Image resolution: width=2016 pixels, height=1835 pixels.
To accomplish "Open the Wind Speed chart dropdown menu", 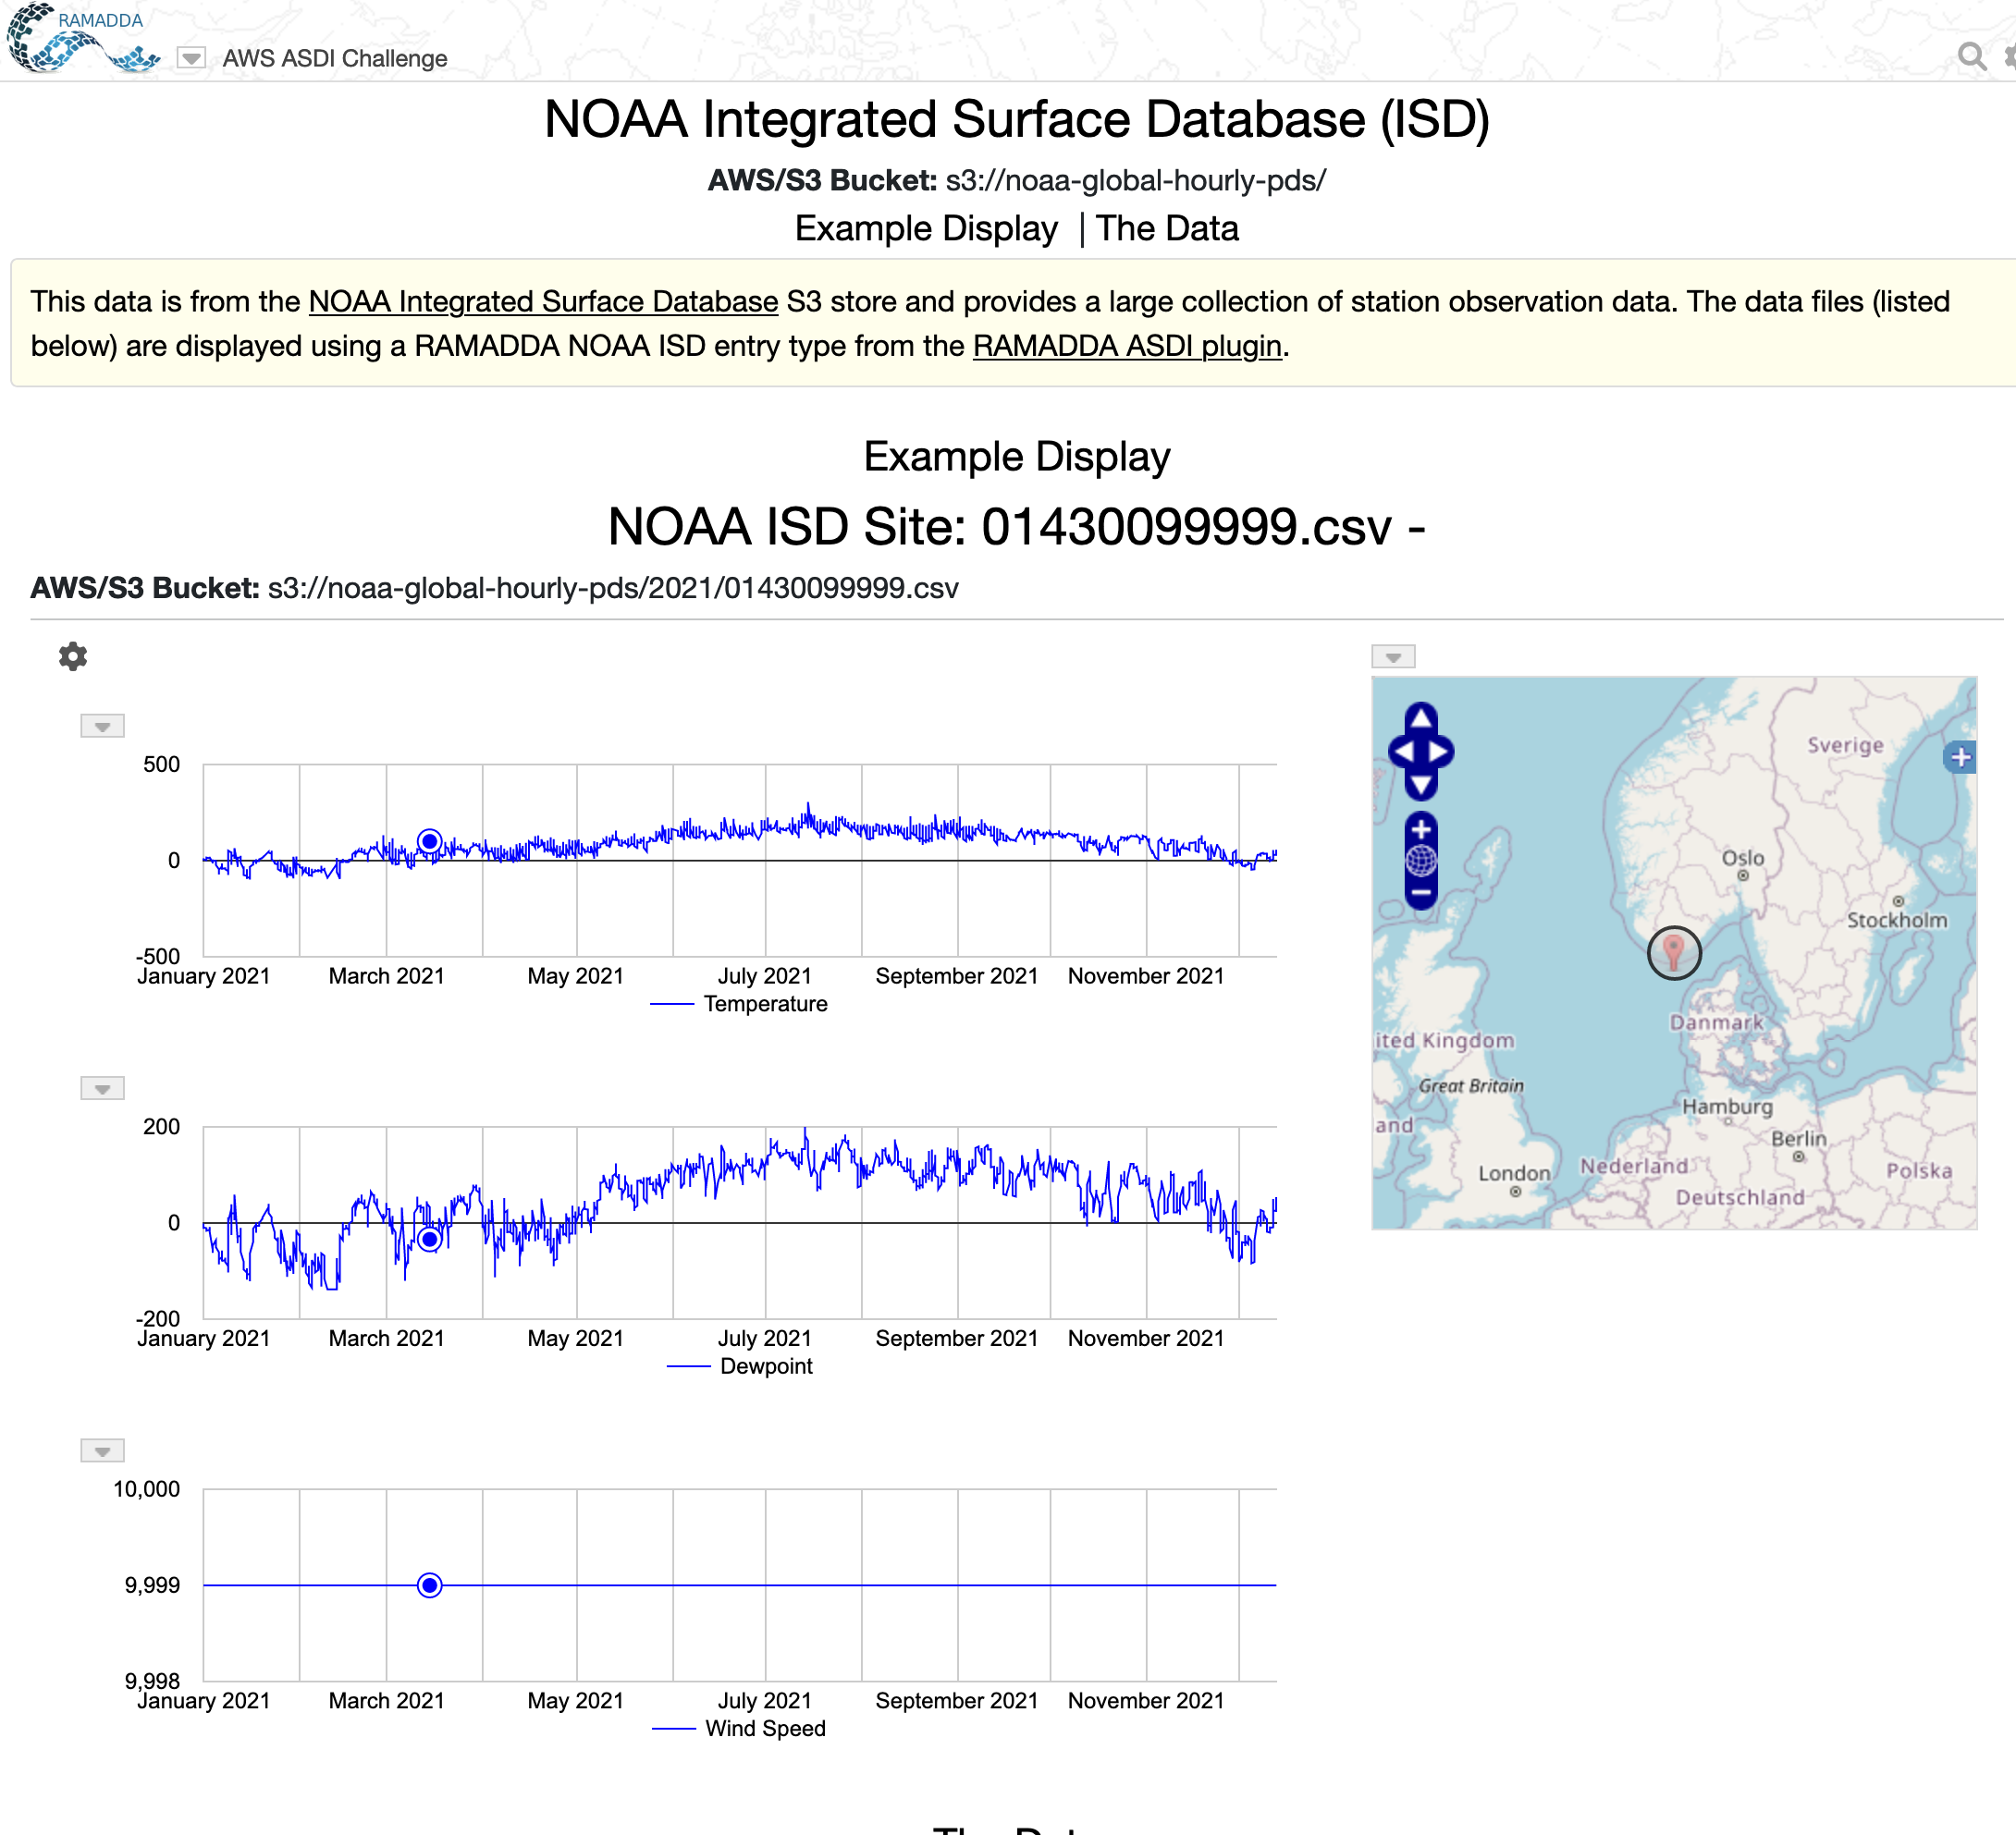I will (x=102, y=1451).
